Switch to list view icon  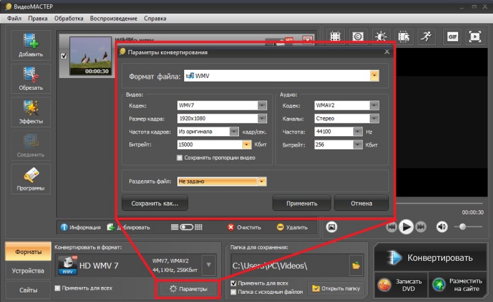click(175, 227)
